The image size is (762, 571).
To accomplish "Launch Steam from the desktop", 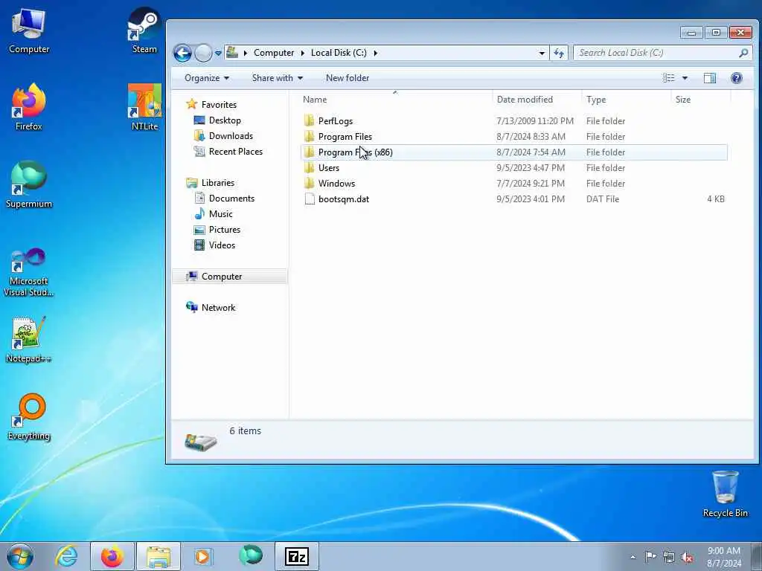I will pos(144,30).
